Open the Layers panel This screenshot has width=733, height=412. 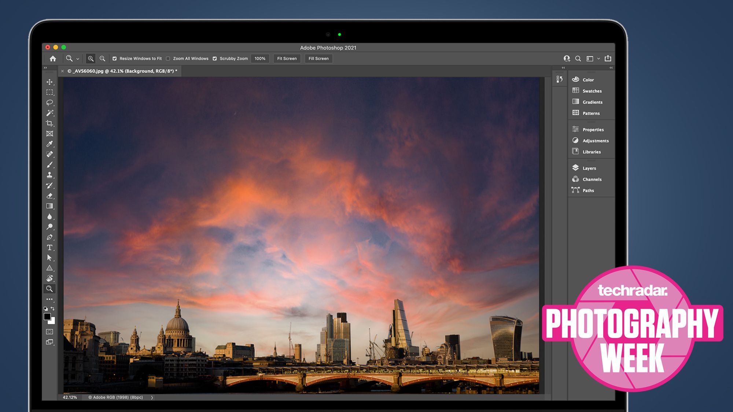point(589,168)
